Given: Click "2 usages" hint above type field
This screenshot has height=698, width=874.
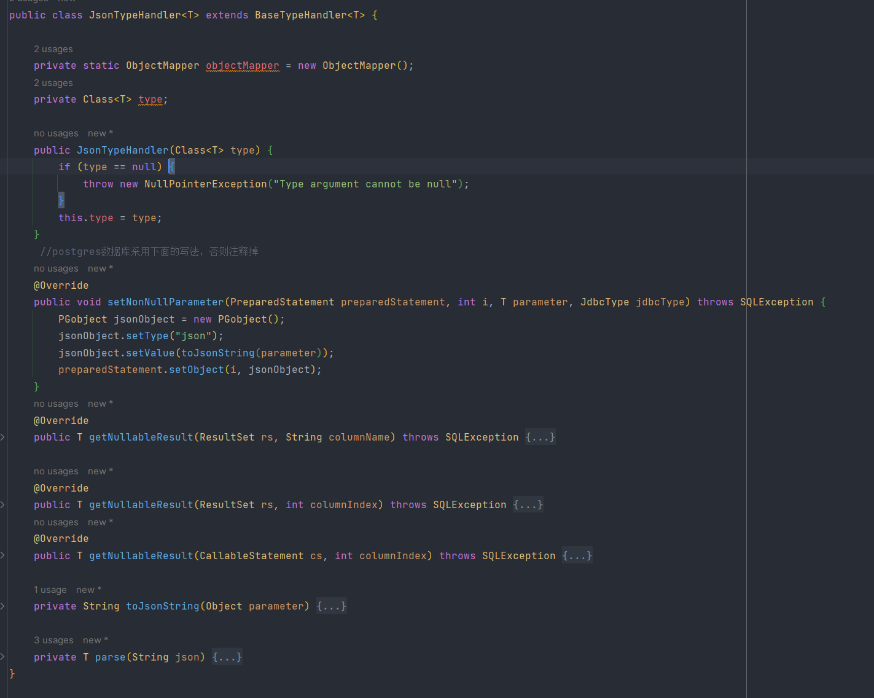Looking at the screenshot, I should click(53, 82).
